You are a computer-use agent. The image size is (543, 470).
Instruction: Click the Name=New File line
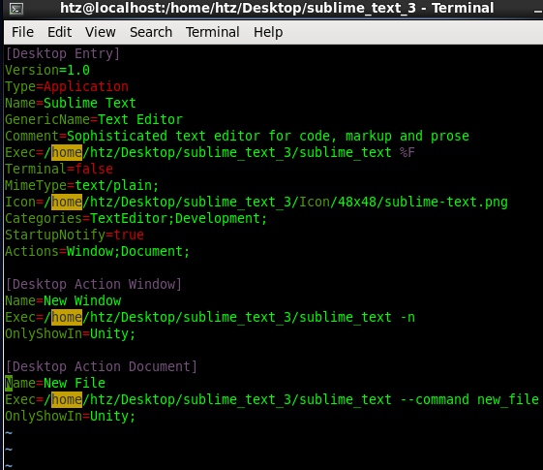[55, 383]
